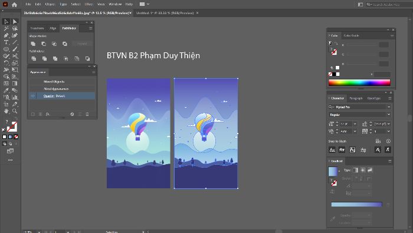Click the Search Adobe Help field
Viewport: 413px width, 233px height.
pyautogui.click(x=389, y=5)
